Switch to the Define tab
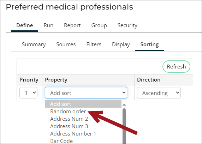The height and width of the screenshot is (144, 202). [x=25, y=25]
